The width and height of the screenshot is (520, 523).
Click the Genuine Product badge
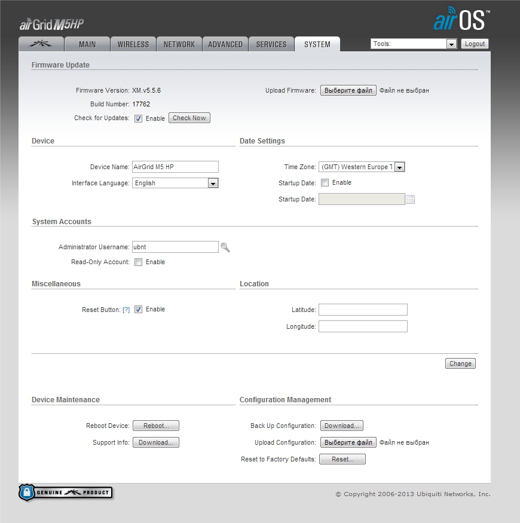coord(66,493)
